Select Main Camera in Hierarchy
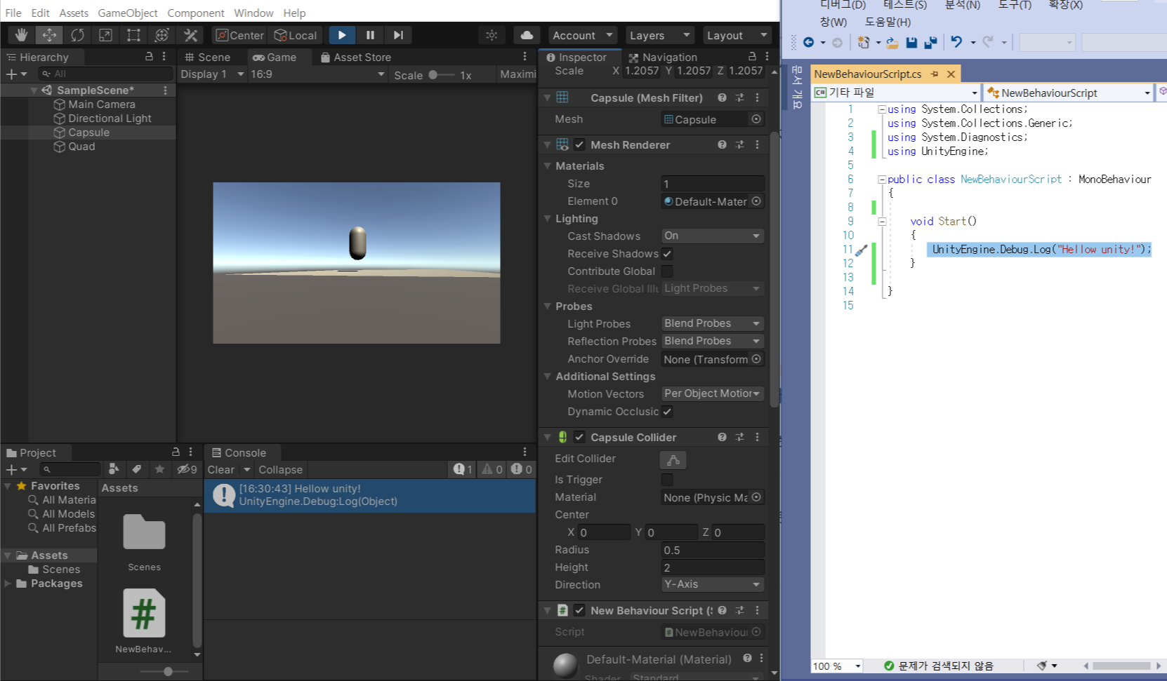Image resolution: width=1167 pixels, height=681 pixels. point(102,104)
